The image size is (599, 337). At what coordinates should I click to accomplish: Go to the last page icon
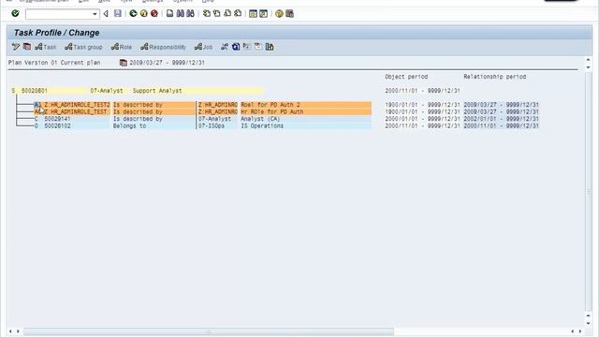[238, 14]
